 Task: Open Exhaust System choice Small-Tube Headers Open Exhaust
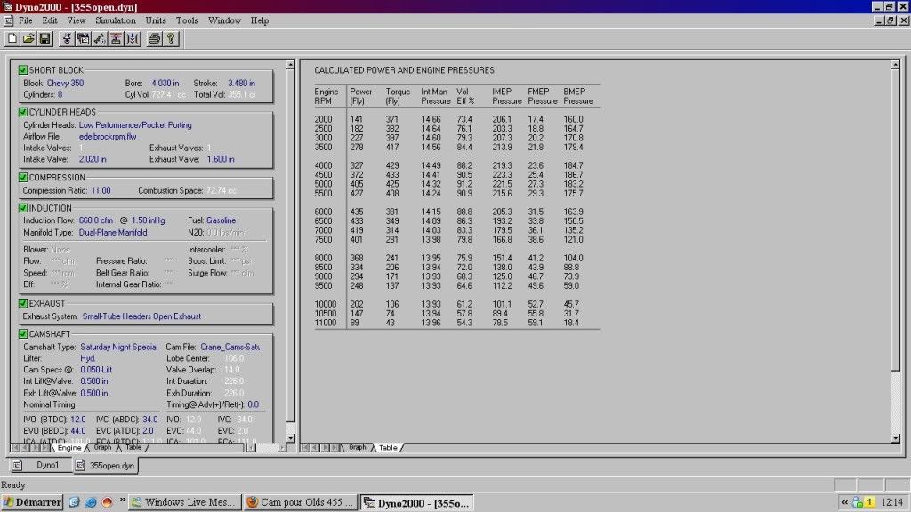[141, 316]
